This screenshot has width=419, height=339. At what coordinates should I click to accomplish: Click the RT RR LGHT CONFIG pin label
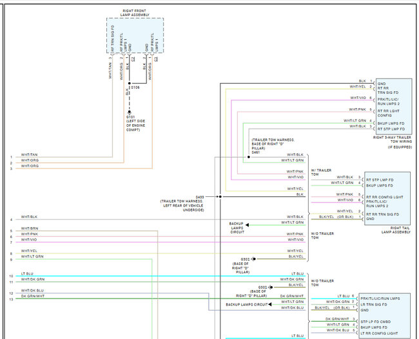tap(388, 113)
